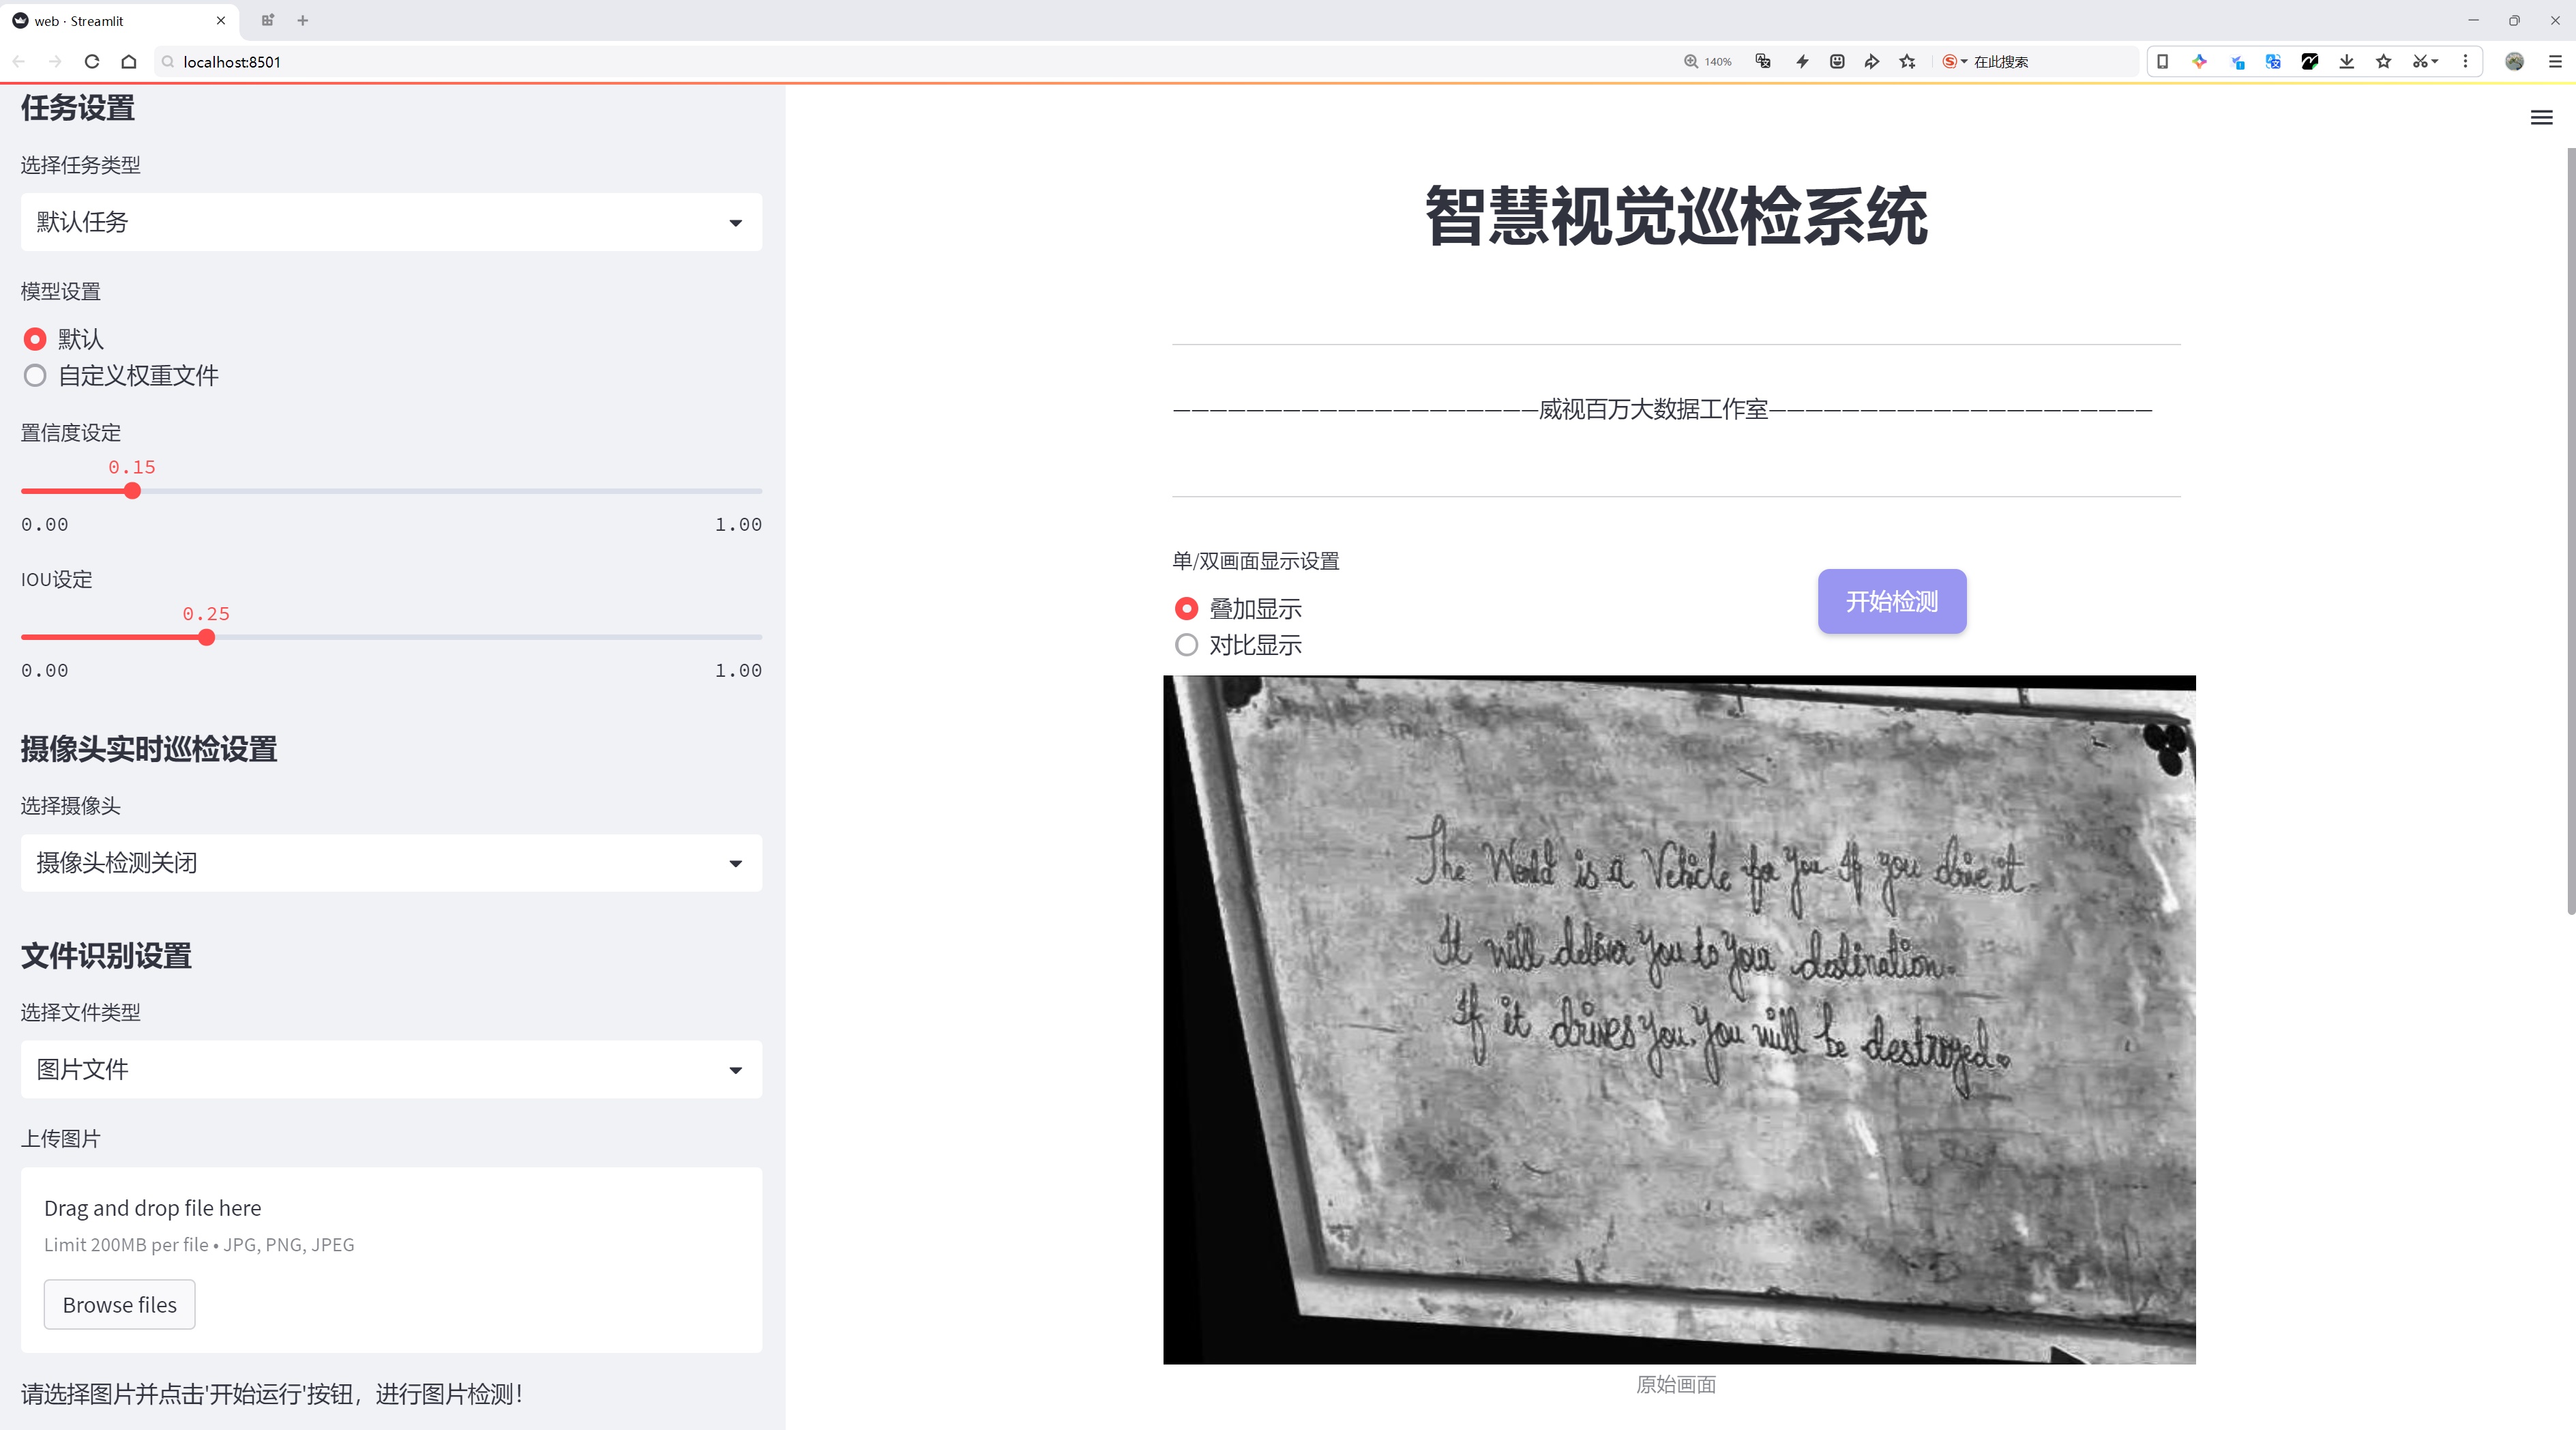
Task: Select 叠加显示 display mode
Action: (x=1186, y=609)
